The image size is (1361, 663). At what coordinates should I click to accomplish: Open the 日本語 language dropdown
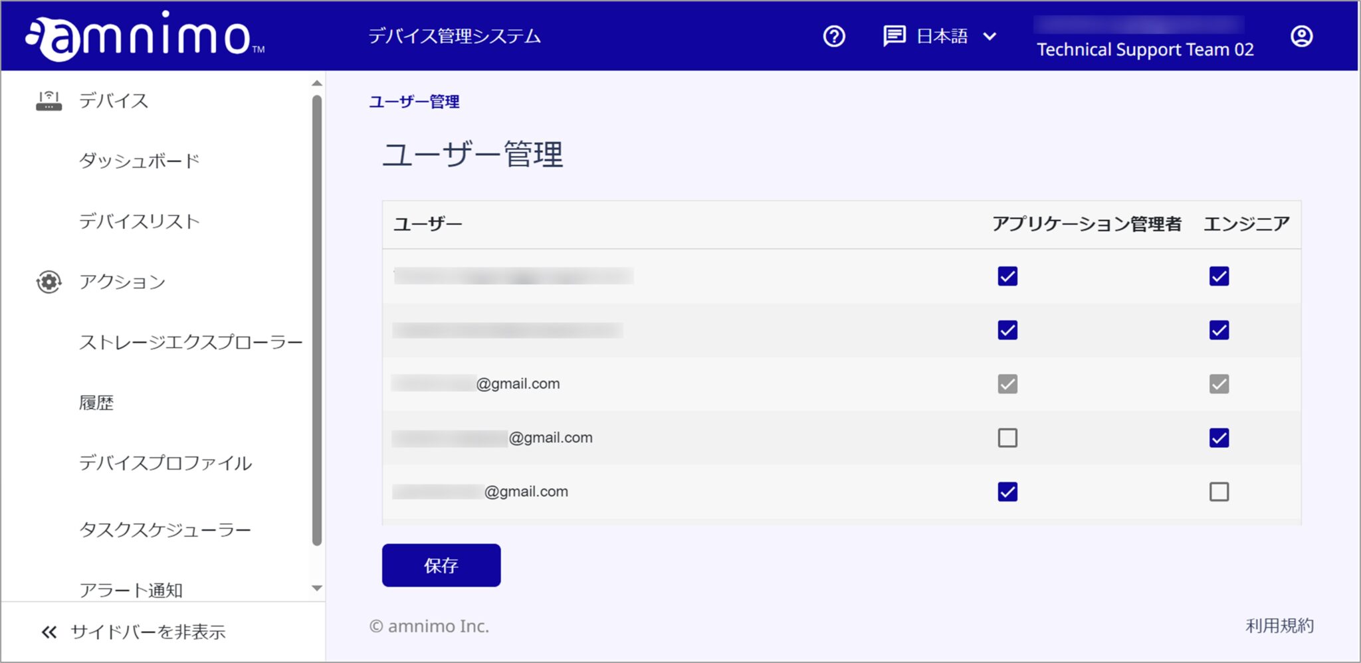pos(954,37)
